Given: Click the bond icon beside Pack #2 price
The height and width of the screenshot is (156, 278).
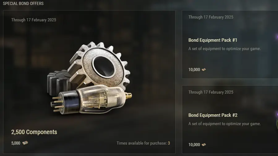Looking at the screenshot, I should coord(204,145).
